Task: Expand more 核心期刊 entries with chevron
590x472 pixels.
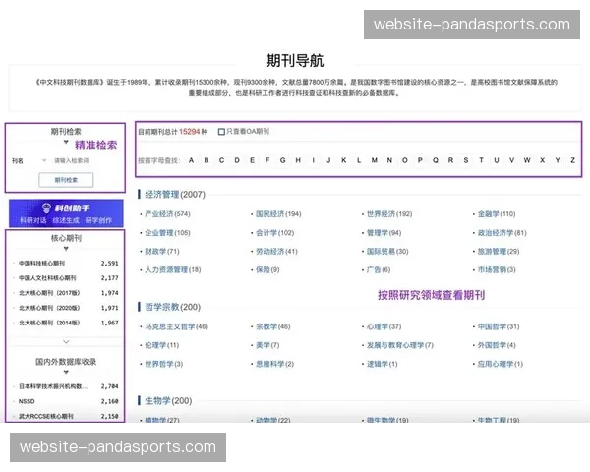Action: click(x=66, y=342)
